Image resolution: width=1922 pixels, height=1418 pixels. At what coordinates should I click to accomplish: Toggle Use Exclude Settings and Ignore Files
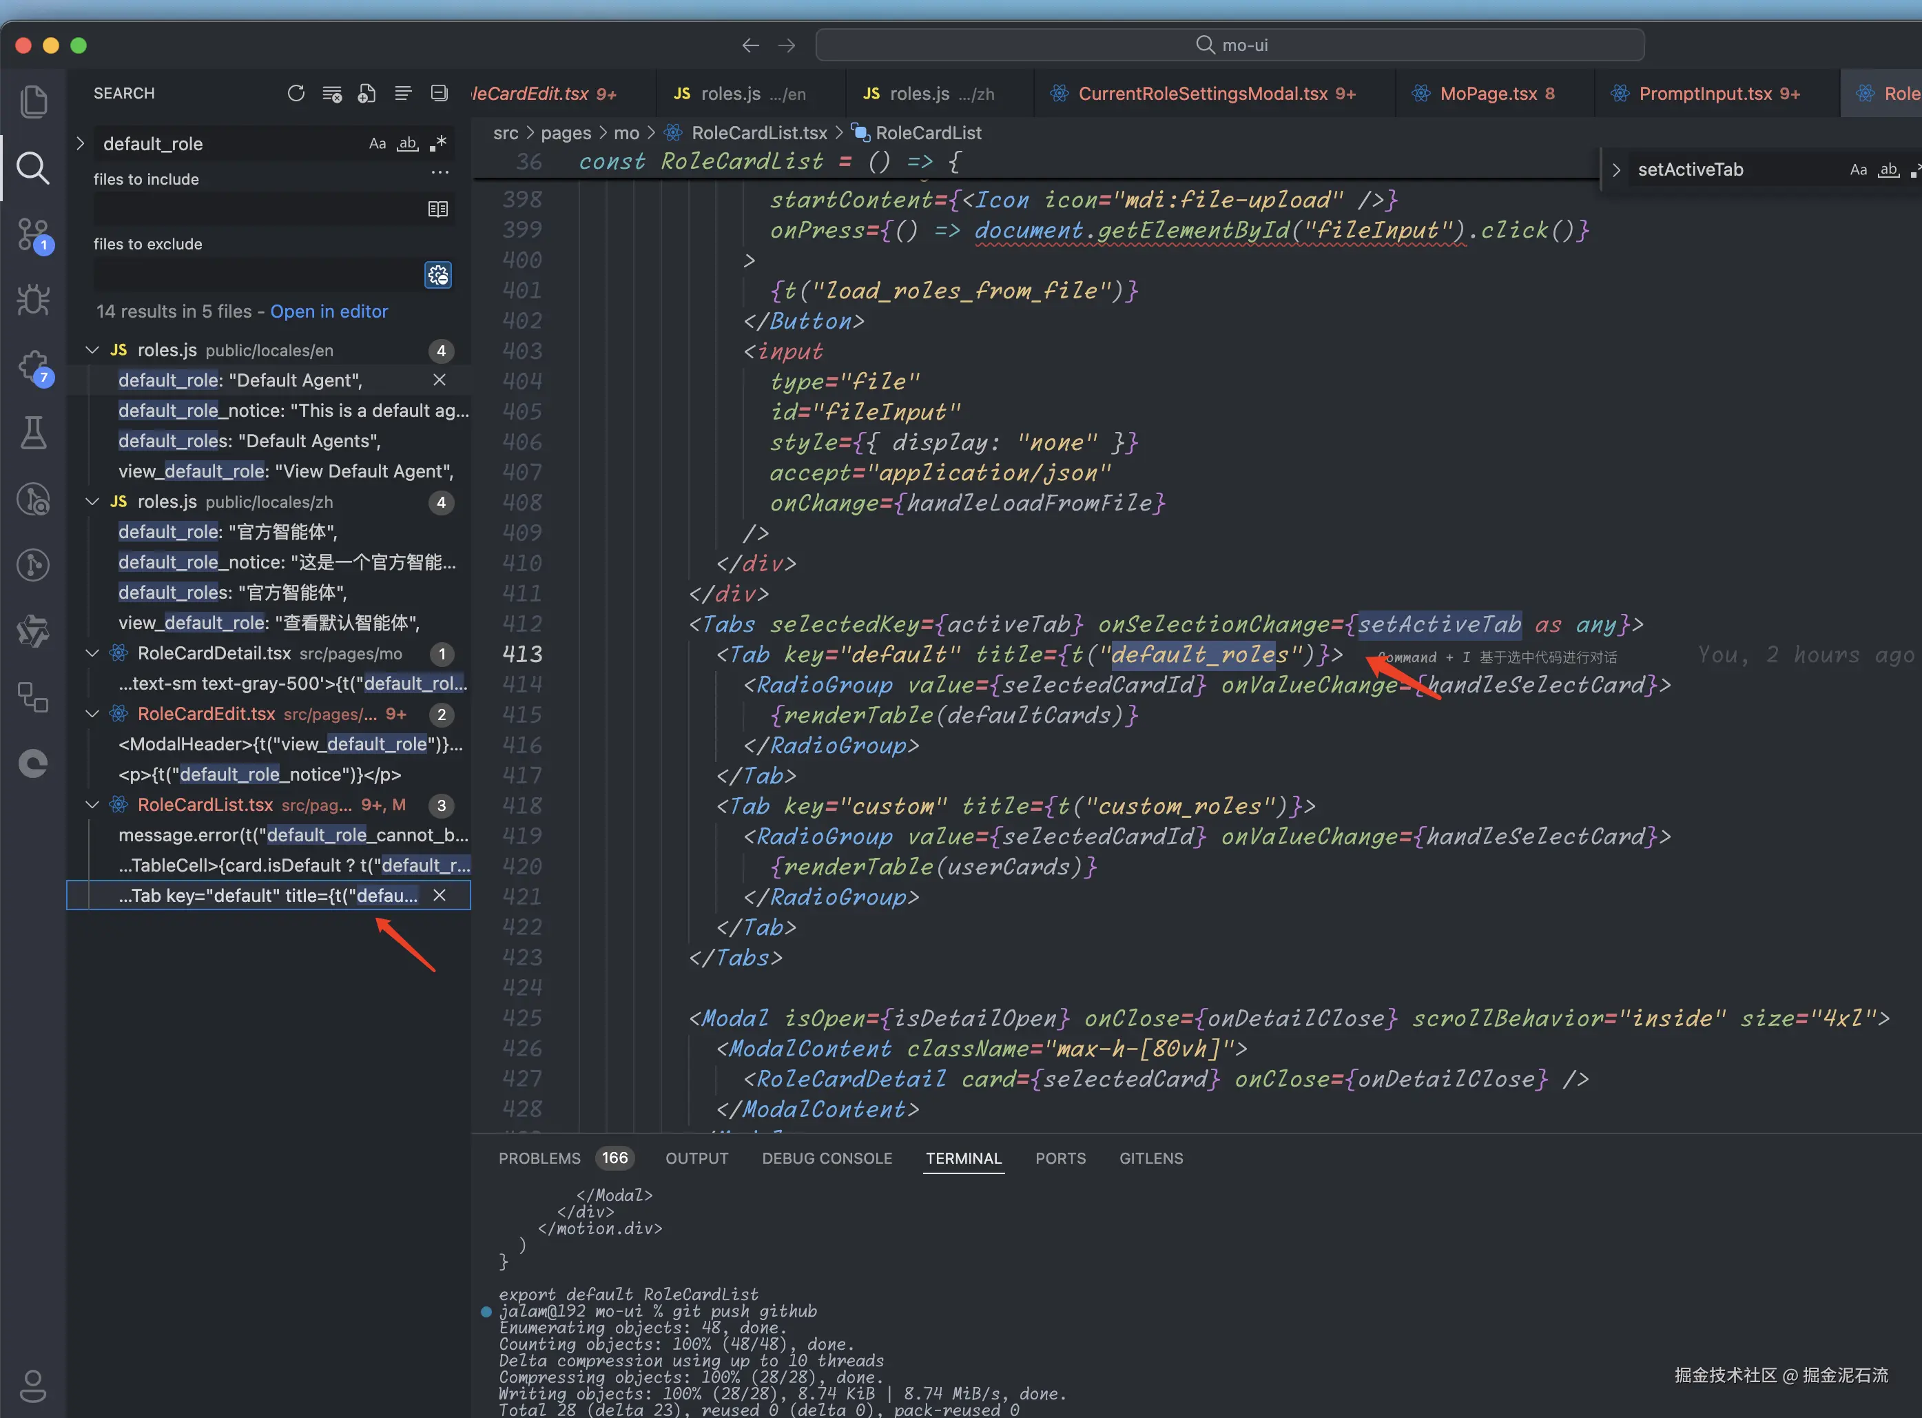[x=438, y=275]
